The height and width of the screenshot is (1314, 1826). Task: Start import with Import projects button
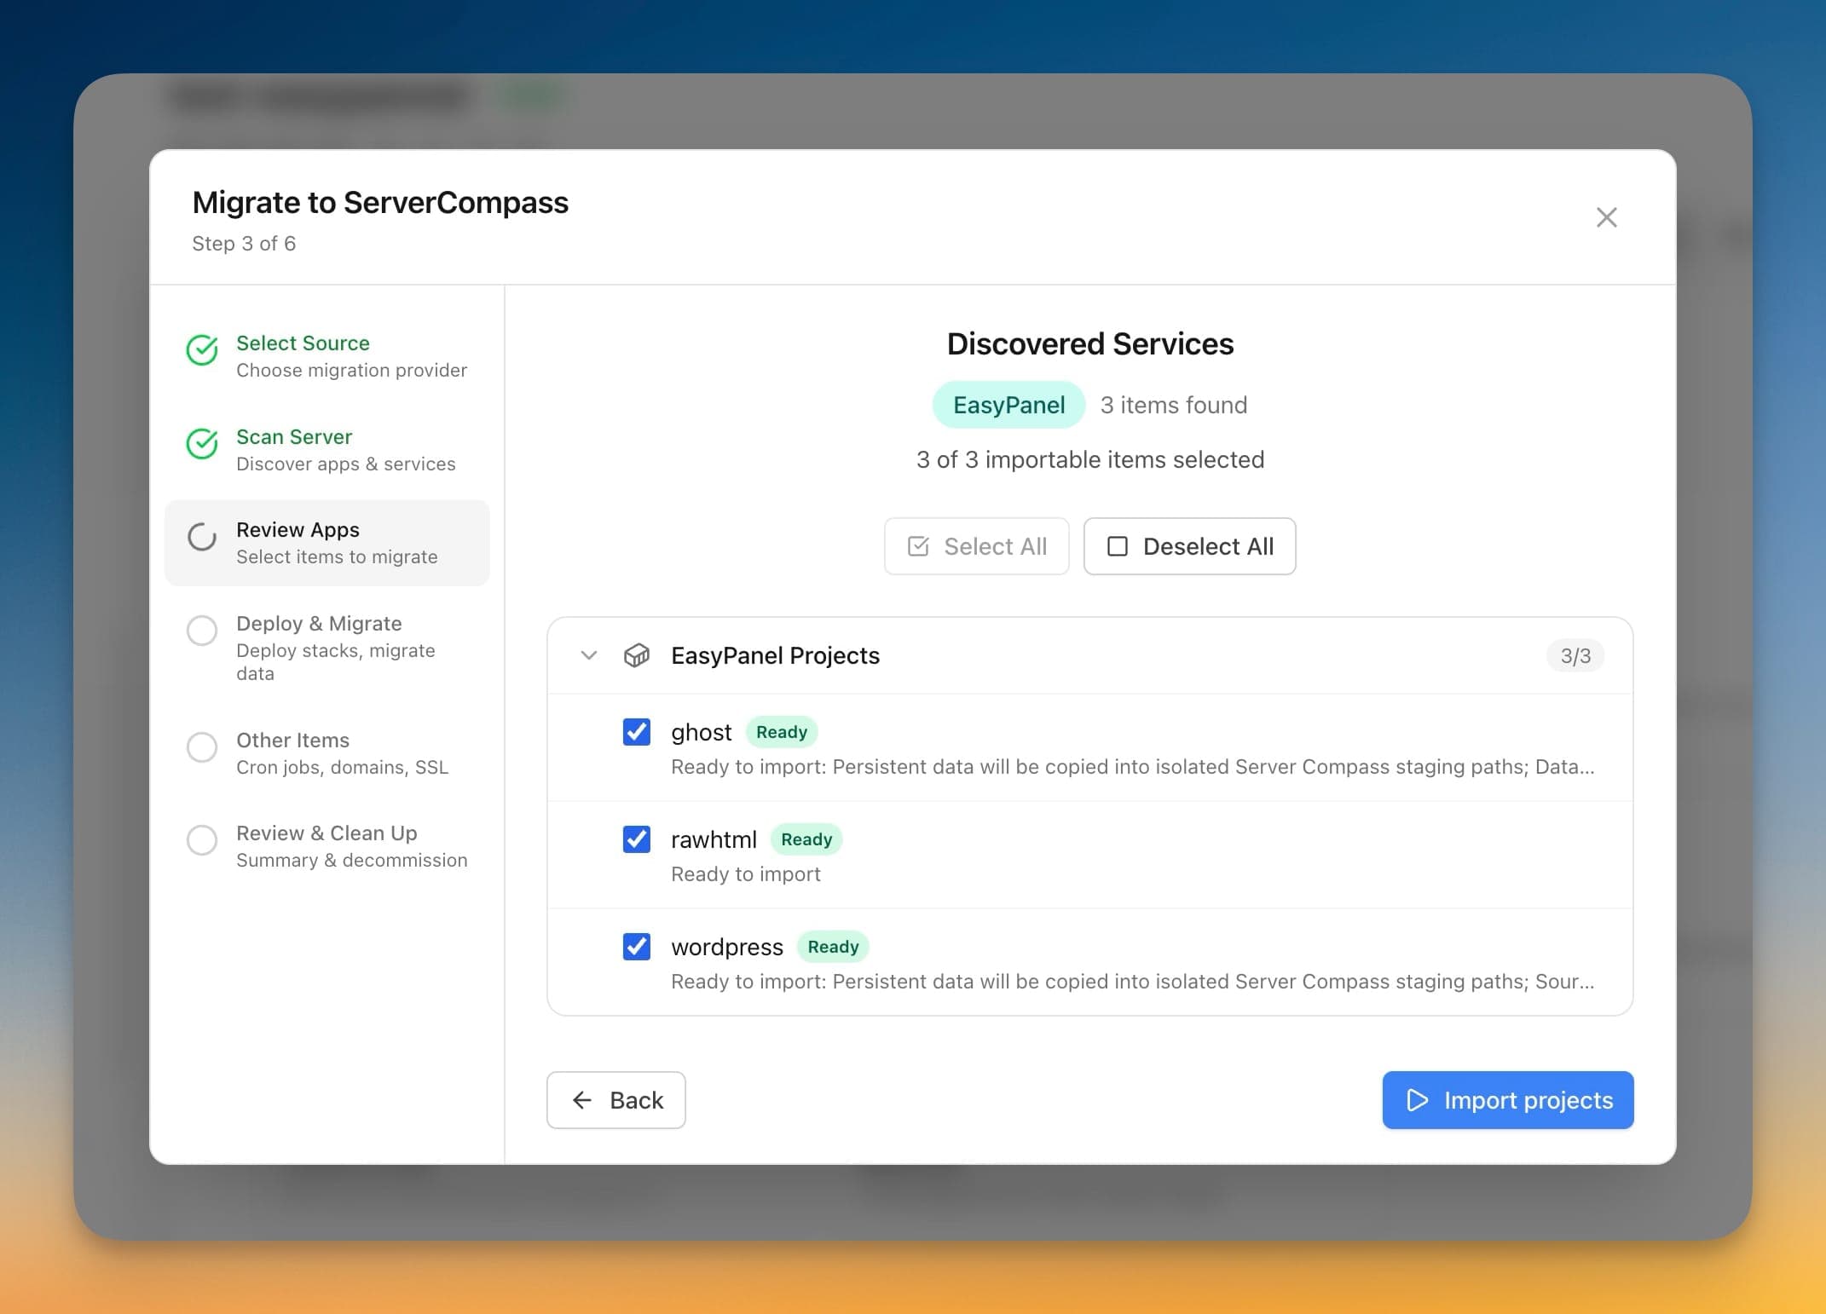click(x=1507, y=1100)
